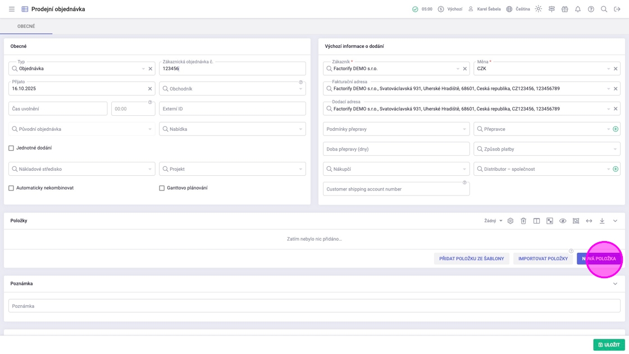Expand Způsob platby dropdown

tap(615, 149)
